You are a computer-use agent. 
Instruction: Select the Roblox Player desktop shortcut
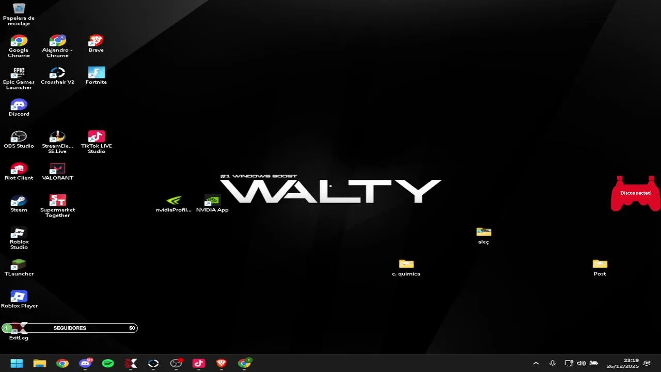(19, 300)
